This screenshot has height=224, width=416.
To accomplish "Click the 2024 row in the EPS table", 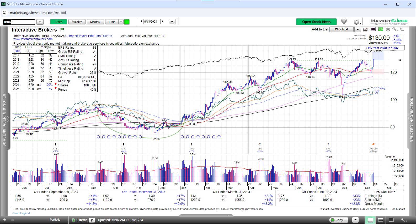I will click(35, 85).
